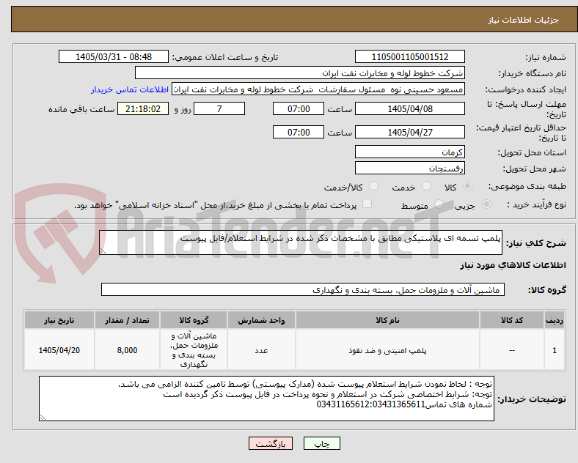The width and height of the screenshot is (578, 463).
Task: Click the شماره نیاز number field
Action: (x=409, y=57)
